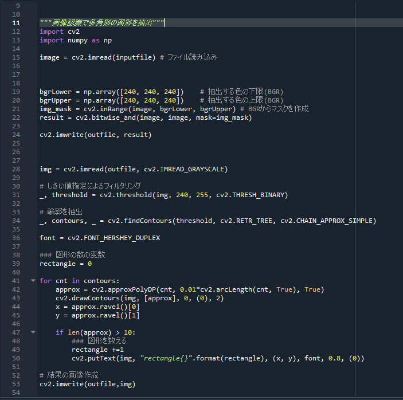Image resolution: width=403 pixels, height=400 pixels.
Task: Click 'mask=img_mask' argument
Action: (222, 117)
